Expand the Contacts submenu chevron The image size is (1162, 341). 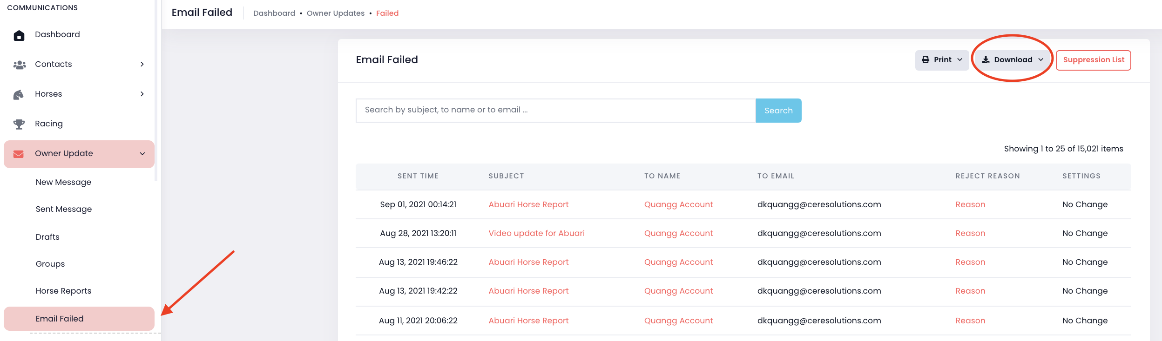pos(142,64)
